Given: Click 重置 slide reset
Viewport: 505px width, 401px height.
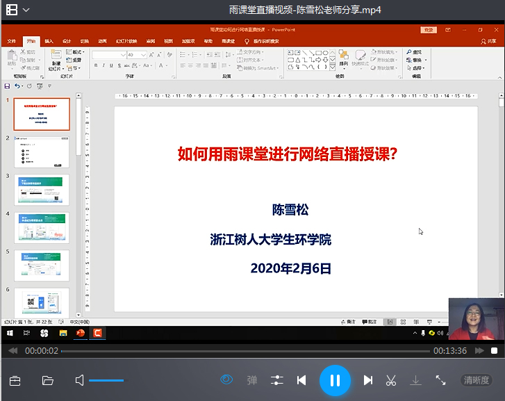Looking at the screenshot, I should [x=74, y=60].
